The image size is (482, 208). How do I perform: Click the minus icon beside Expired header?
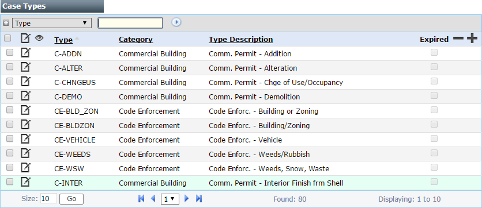tap(458, 38)
